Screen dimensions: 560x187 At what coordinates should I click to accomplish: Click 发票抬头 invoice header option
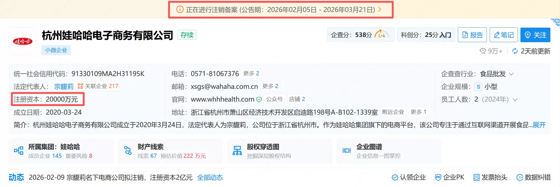coord(490,177)
